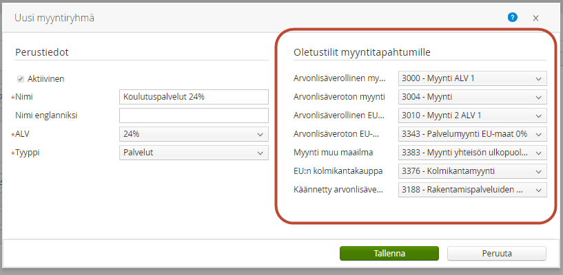Expand the Tyyppi Palvelut dropdown
The height and width of the screenshot is (275, 563).
coord(193,153)
